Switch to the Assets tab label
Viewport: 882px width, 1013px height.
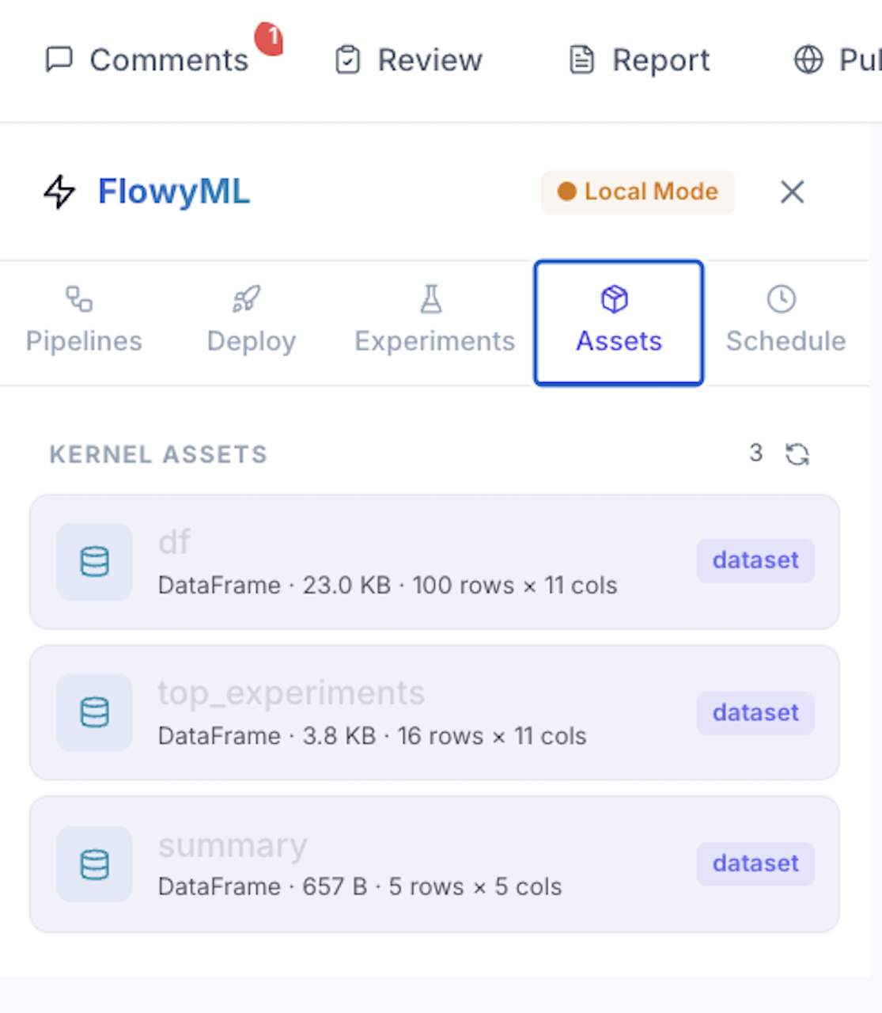coord(619,340)
